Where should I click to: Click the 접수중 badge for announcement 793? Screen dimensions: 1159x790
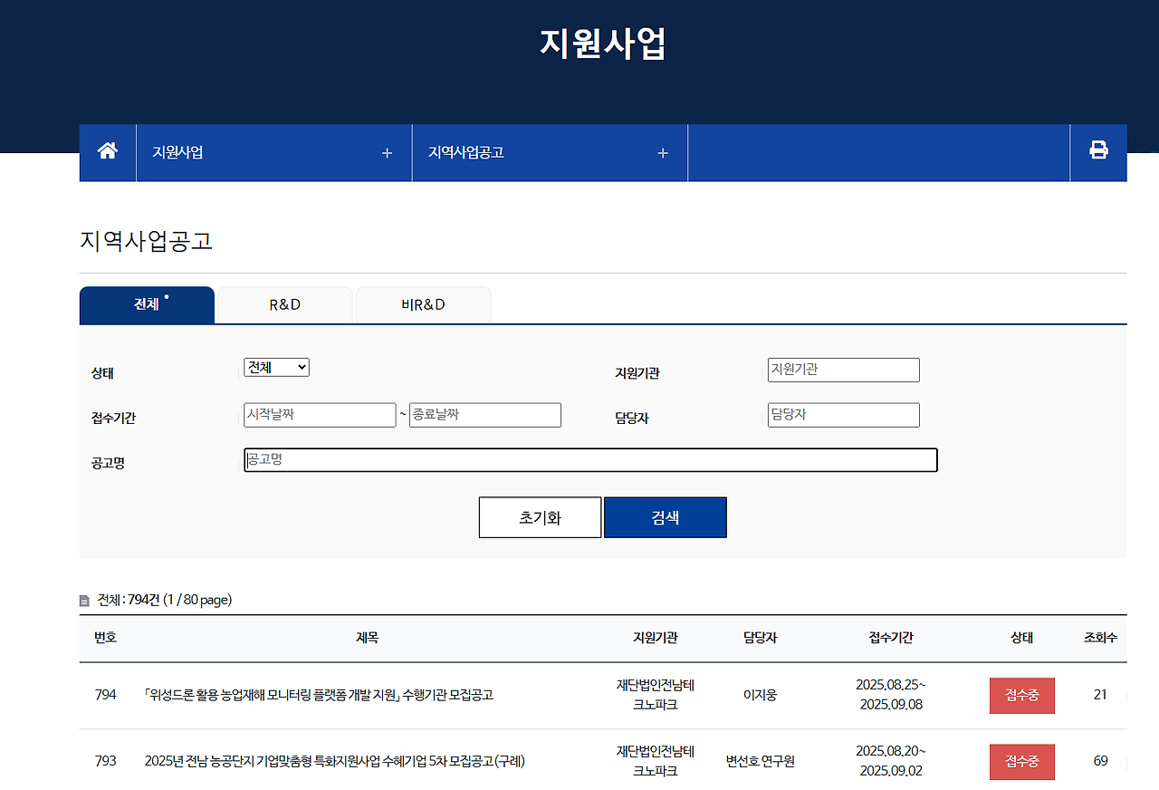[x=1021, y=761]
